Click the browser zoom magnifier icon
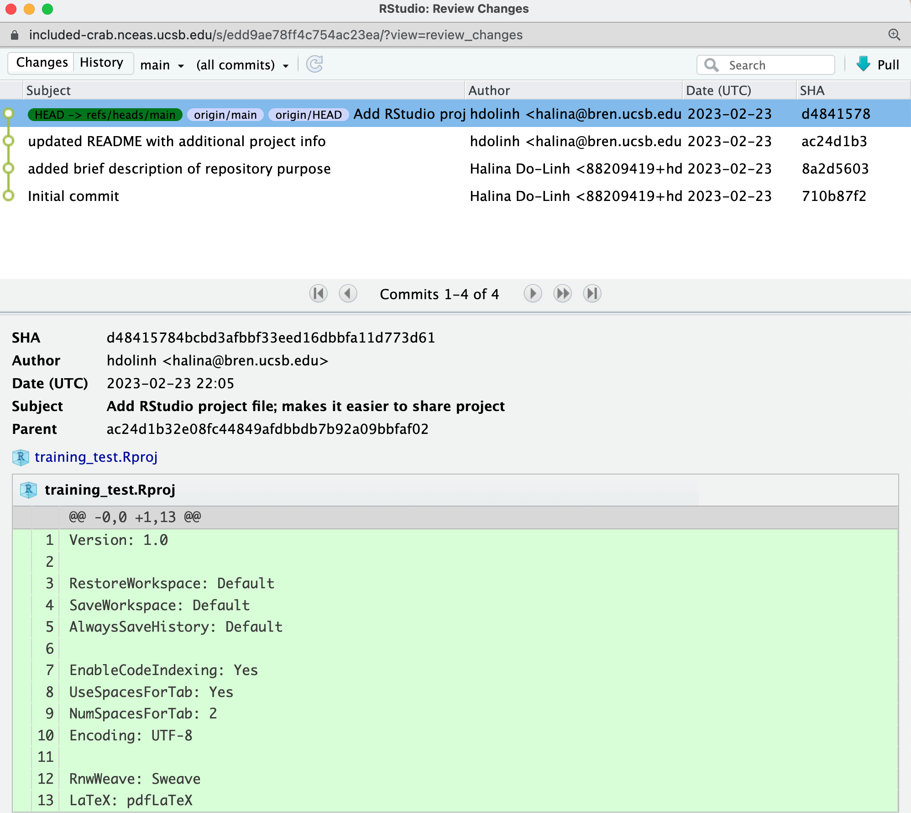 click(894, 35)
